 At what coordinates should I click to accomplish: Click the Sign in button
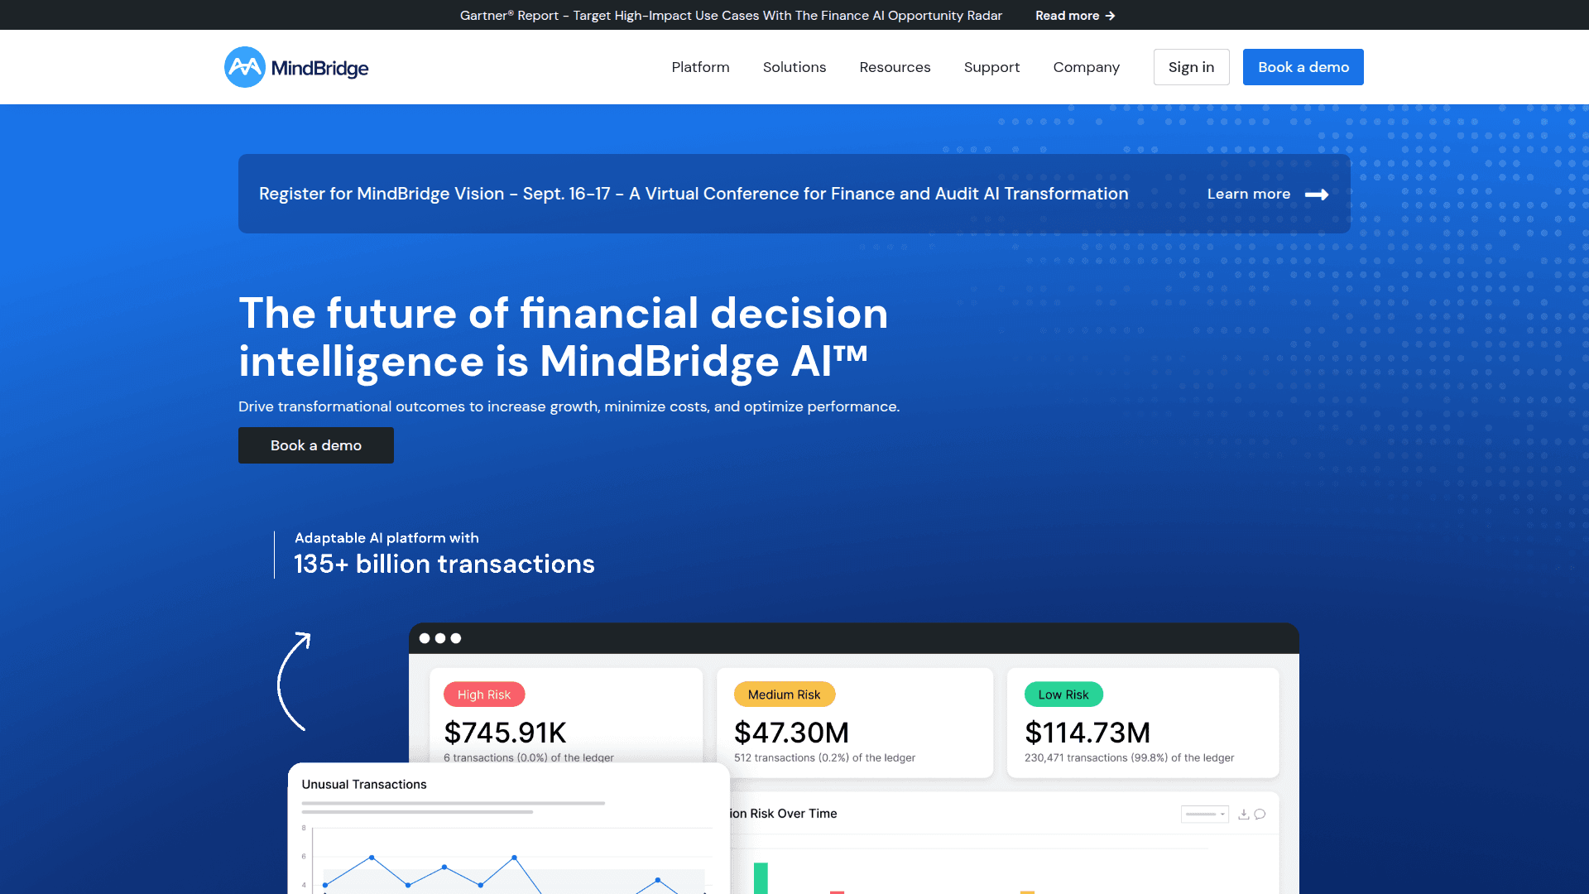pyautogui.click(x=1191, y=67)
